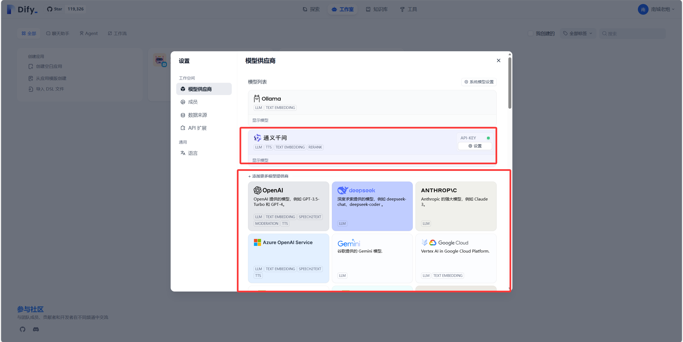
Task: Select the 语言 settings icon
Action: click(x=183, y=153)
